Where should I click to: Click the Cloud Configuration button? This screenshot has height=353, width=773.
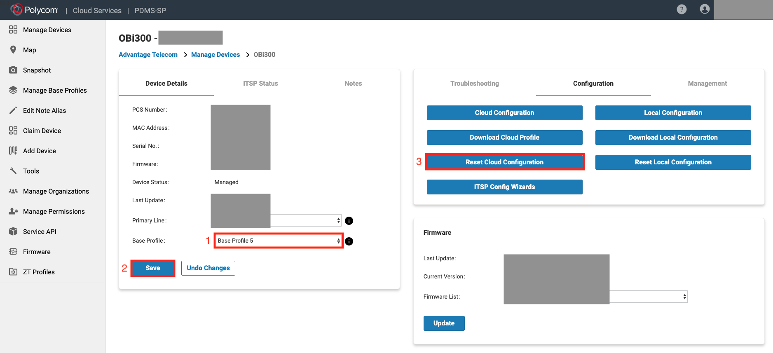[504, 113]
